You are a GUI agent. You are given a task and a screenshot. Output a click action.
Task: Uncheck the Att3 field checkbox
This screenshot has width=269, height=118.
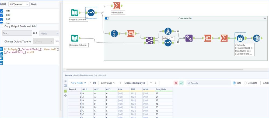(2, 20)
